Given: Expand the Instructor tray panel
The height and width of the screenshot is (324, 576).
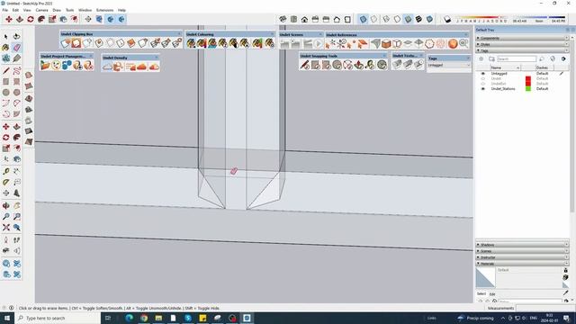Looking at the screenshot, I should [x=522, y=257].
